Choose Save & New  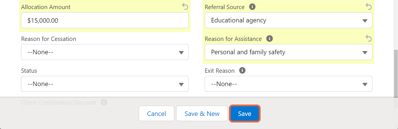pyautogui.click(x=202, y=114)
